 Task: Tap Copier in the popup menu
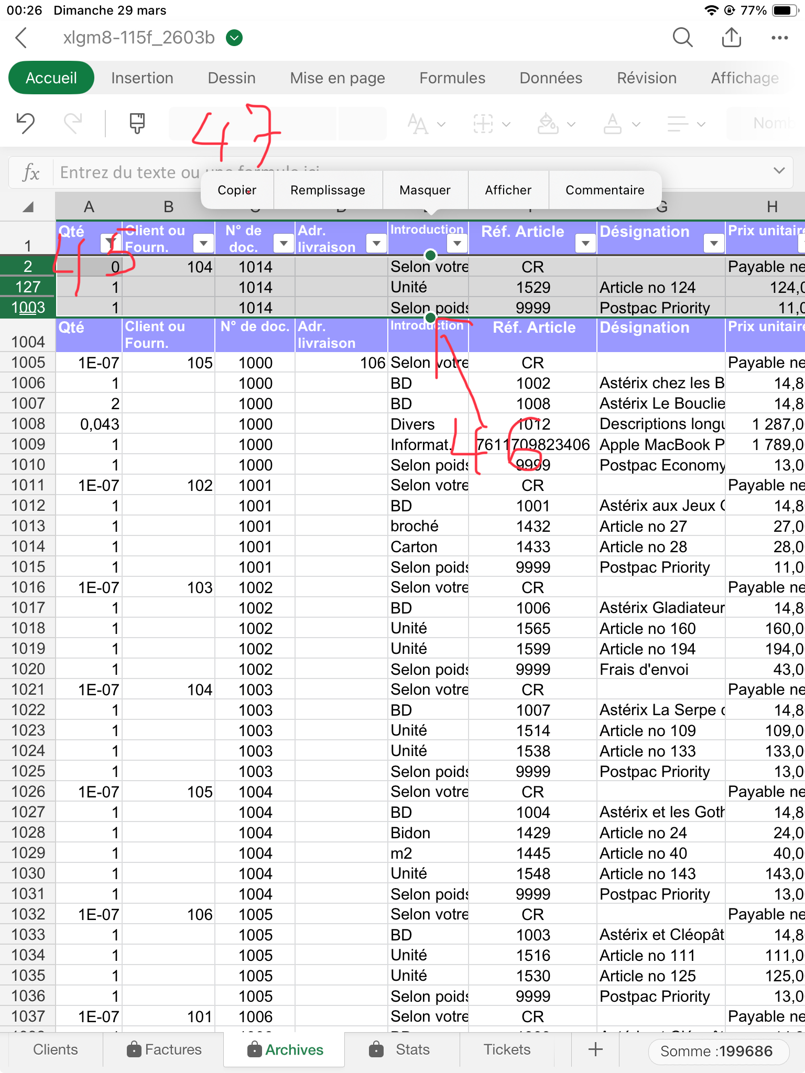pos(237,190)
